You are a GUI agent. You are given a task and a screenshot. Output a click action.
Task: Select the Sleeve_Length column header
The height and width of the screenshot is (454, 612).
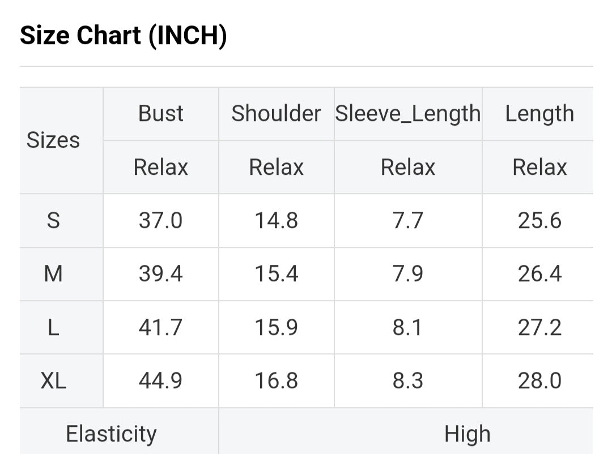coord(408,114)
